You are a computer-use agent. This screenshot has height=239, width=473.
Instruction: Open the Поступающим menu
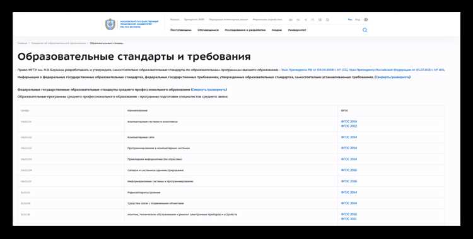click(181, 30)
